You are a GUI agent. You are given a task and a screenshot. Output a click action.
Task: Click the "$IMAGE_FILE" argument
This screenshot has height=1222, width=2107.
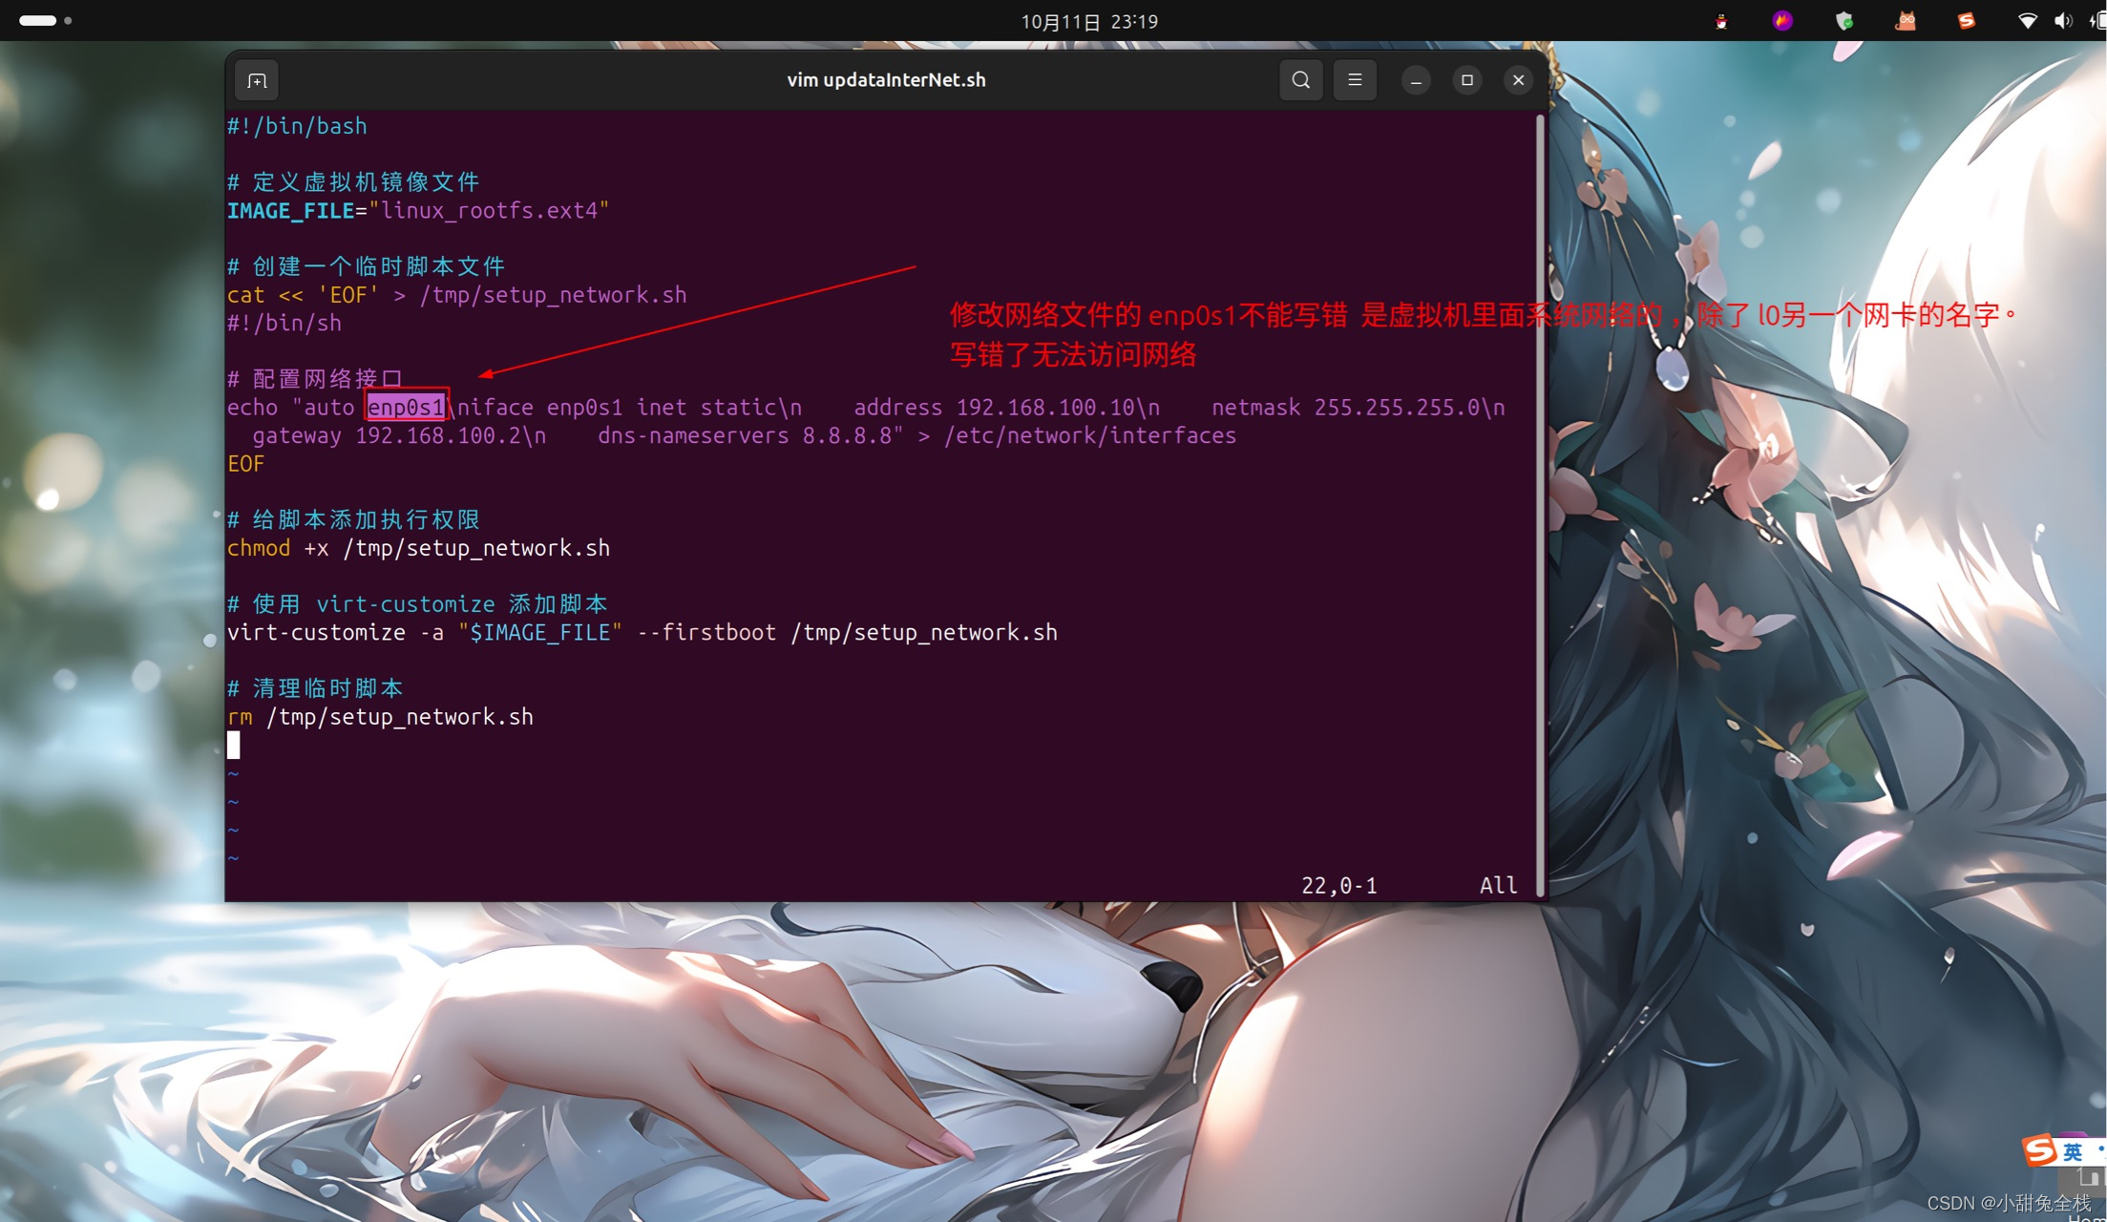tap(540, 633)
